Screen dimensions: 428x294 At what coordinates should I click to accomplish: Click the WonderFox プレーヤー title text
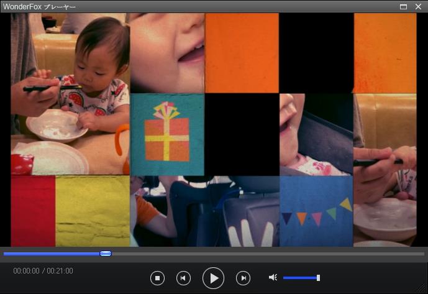coord(39,7)
